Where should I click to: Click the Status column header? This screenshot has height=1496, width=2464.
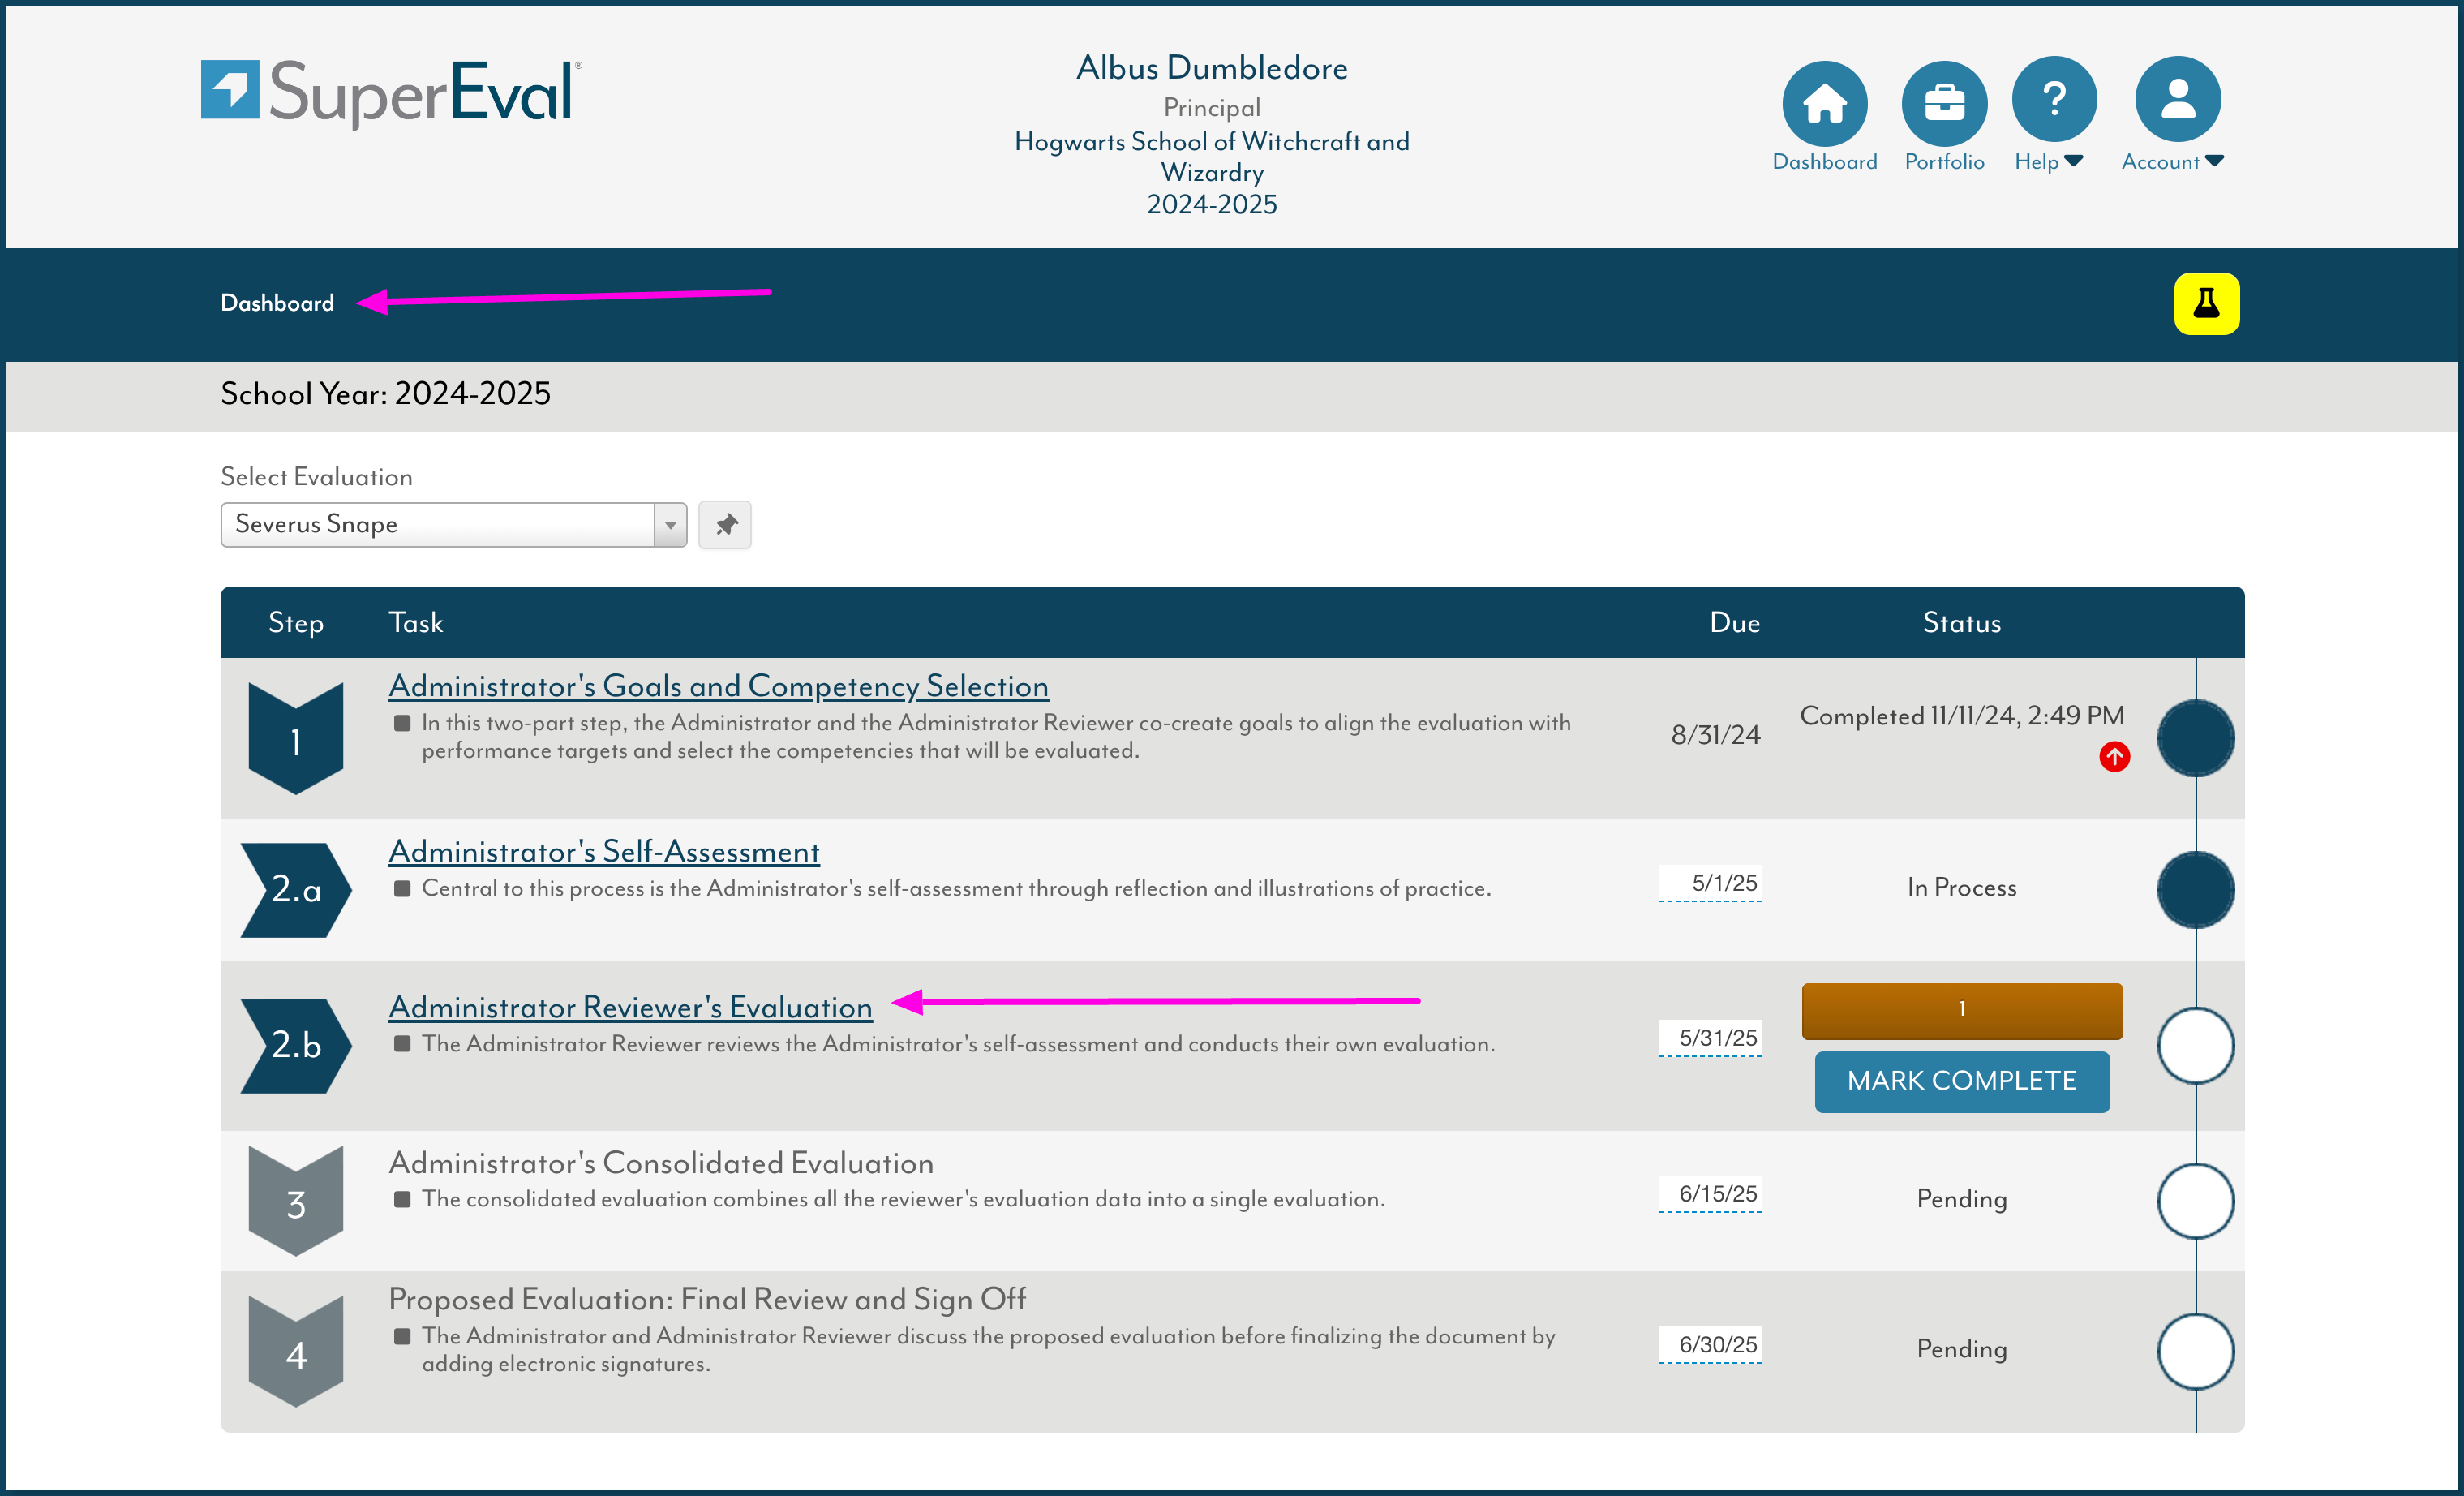pyautogui.click(x=1961, y=623)
